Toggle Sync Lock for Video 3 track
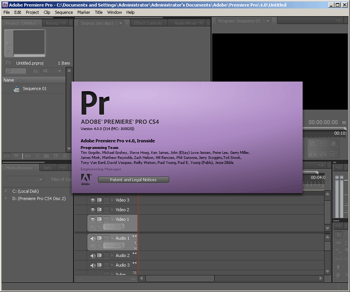This screenshot has width=350, height=292. (100, 200)
